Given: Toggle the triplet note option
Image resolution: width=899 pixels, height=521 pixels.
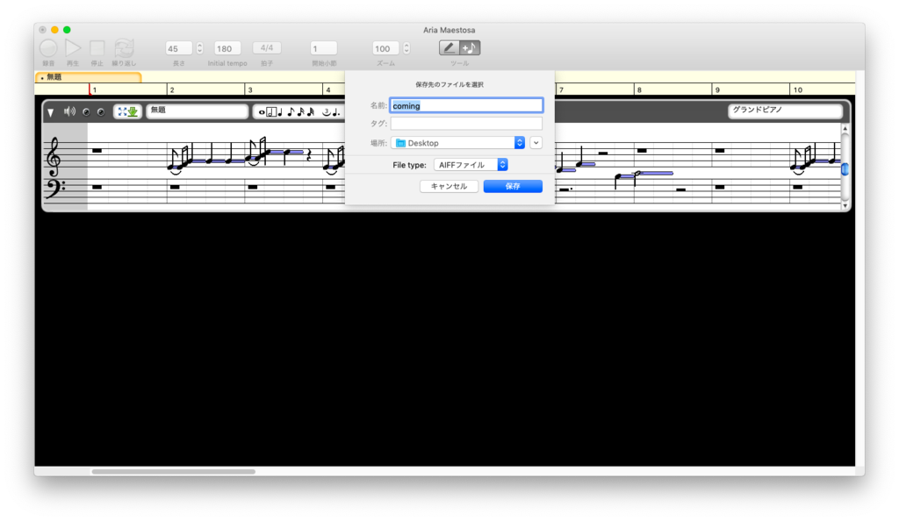Looking at the screenshot, I should coord(327,112).
